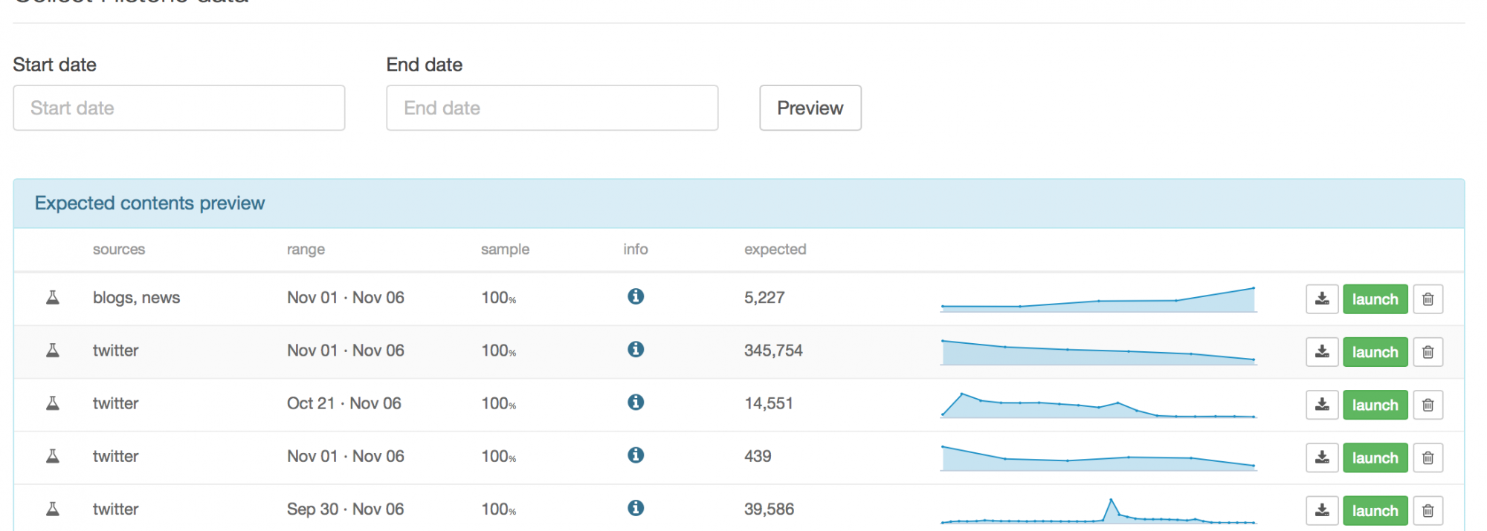Delete the 14,551 expected twitter row
1487x531 pixels.
[1428, 405]
